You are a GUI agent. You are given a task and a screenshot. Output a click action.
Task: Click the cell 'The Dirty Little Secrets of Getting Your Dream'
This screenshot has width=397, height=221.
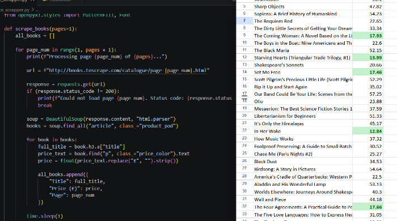tap(302, 28)
